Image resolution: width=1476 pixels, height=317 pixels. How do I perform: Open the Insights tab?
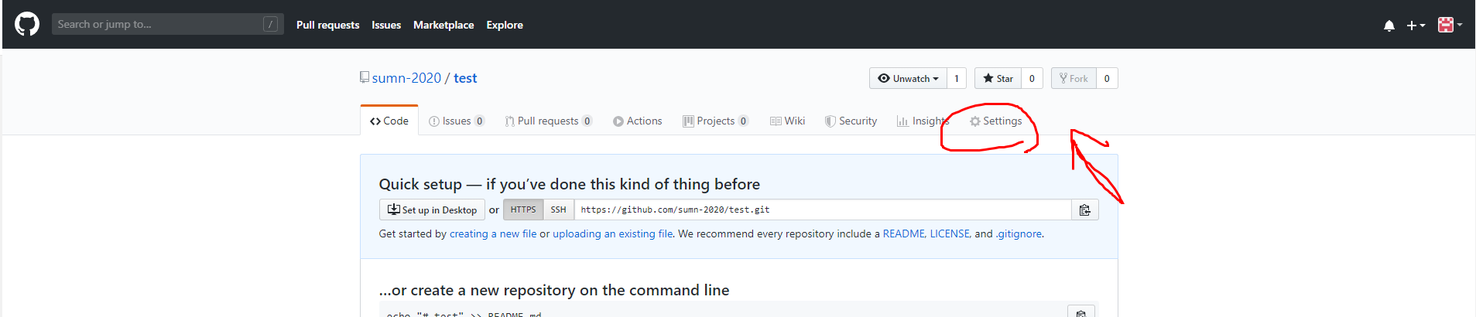[x=923, y=121]
